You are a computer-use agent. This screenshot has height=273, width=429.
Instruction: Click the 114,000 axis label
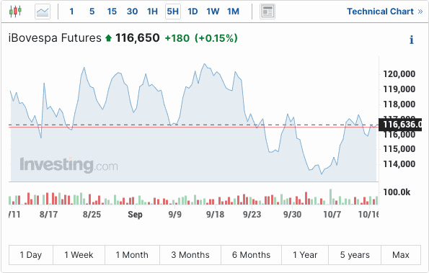[x=399, y=164]
